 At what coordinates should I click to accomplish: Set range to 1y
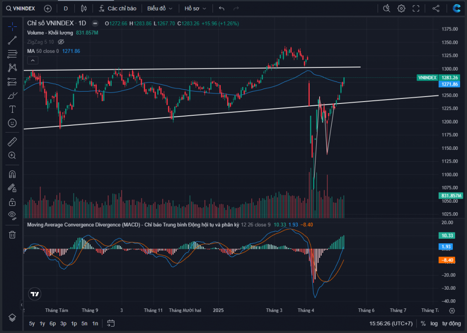tap(42, 323)
